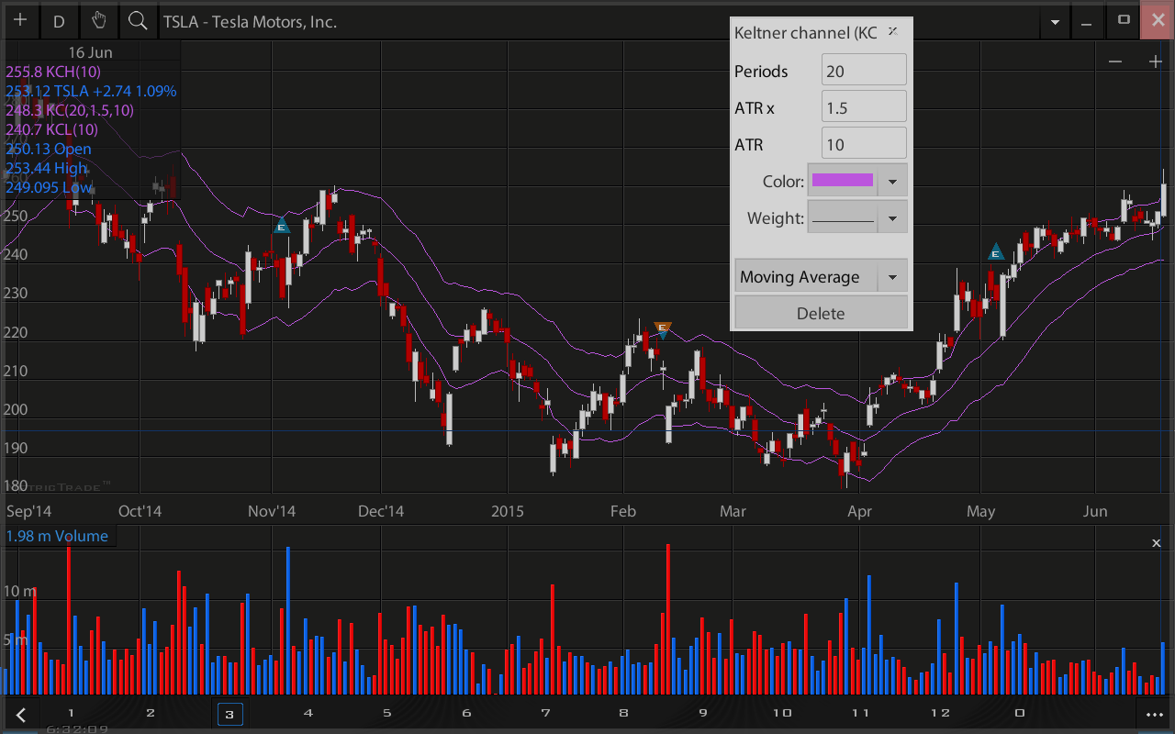
Task: Click the orange earnings marker in February
Action: pyautogui.click(x=663, y=328)
